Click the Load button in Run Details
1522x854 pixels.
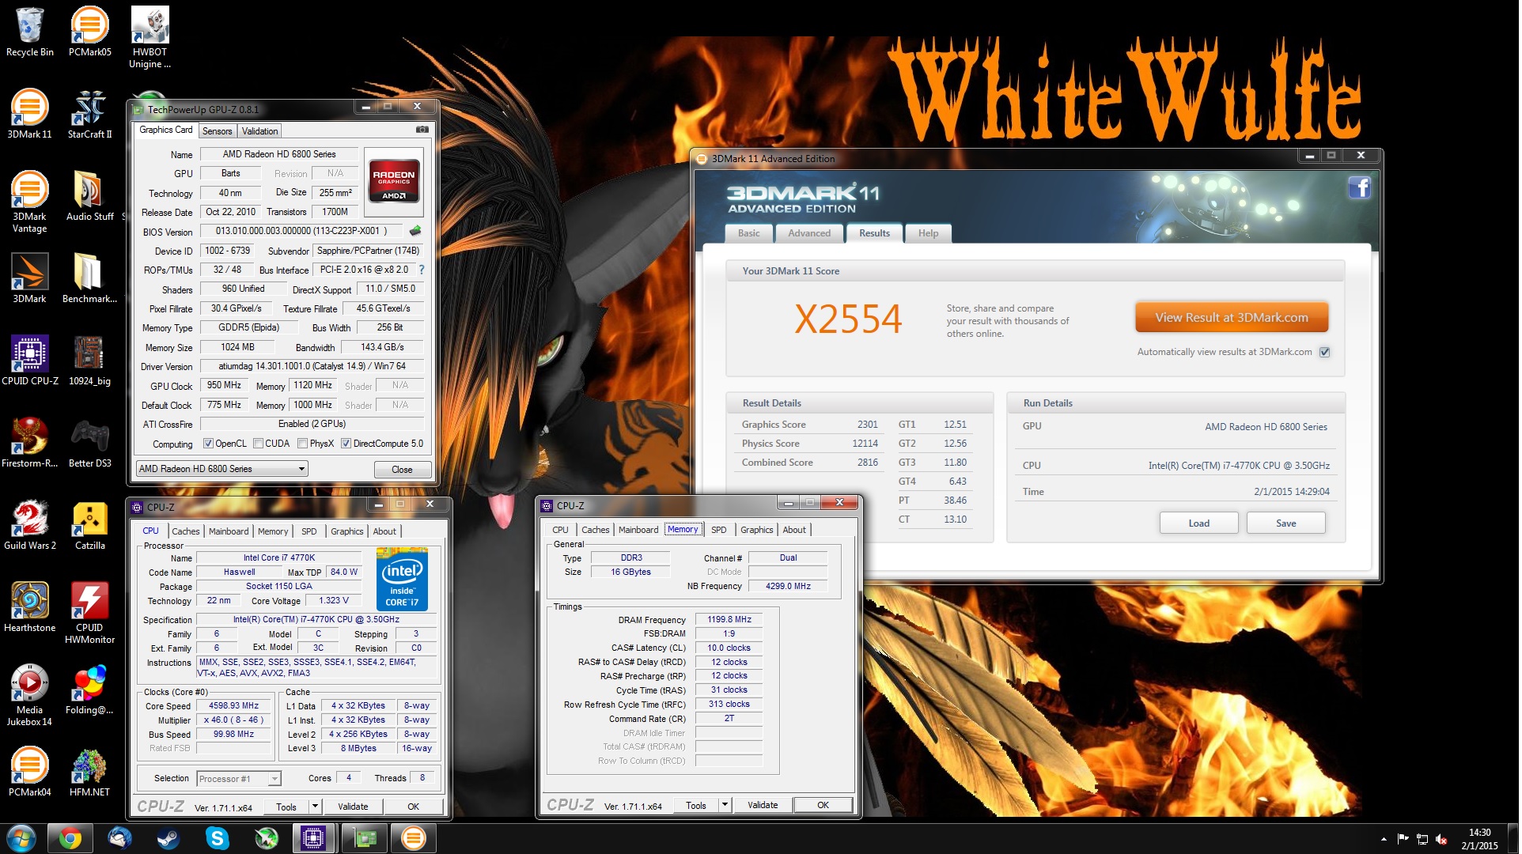pos(1201,523)
